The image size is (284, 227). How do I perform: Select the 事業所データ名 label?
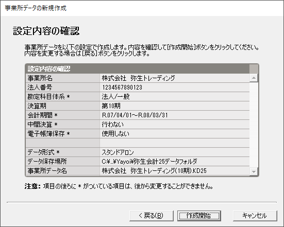(47, 170)
